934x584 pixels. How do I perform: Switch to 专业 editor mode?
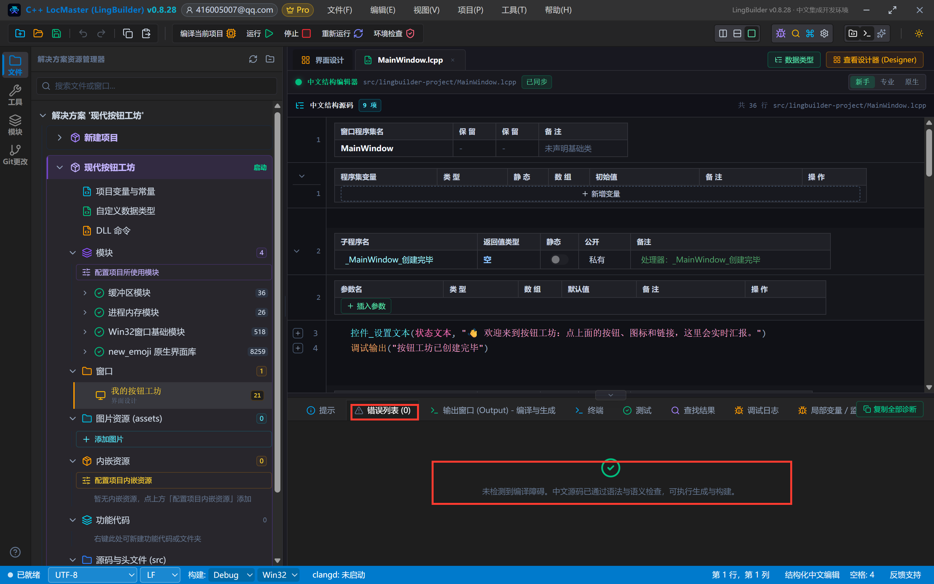click(887, 82)
